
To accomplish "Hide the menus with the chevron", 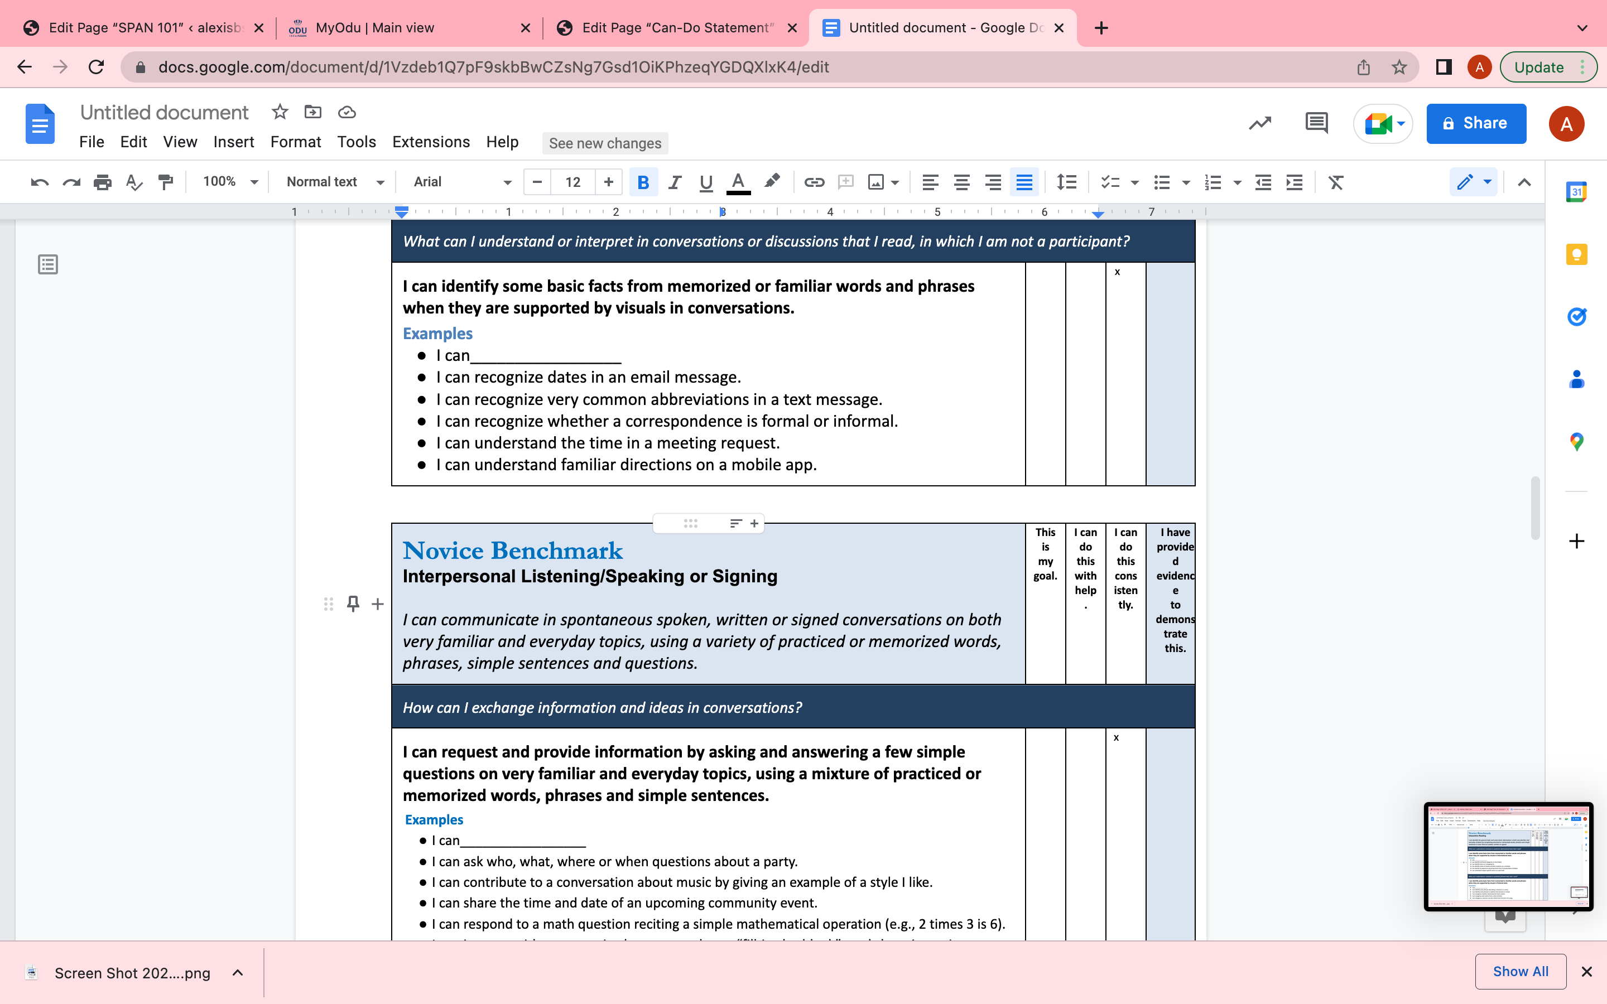I will tap(1524, 182).
